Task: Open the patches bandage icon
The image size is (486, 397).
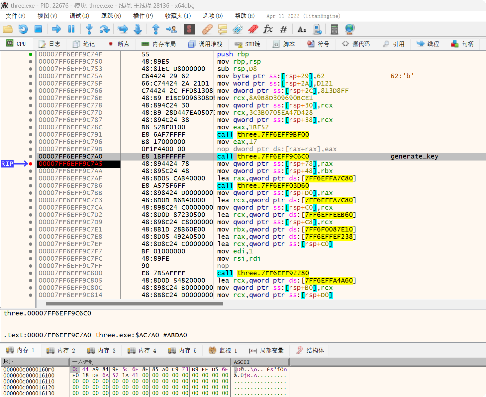Action: click(207, 29)
